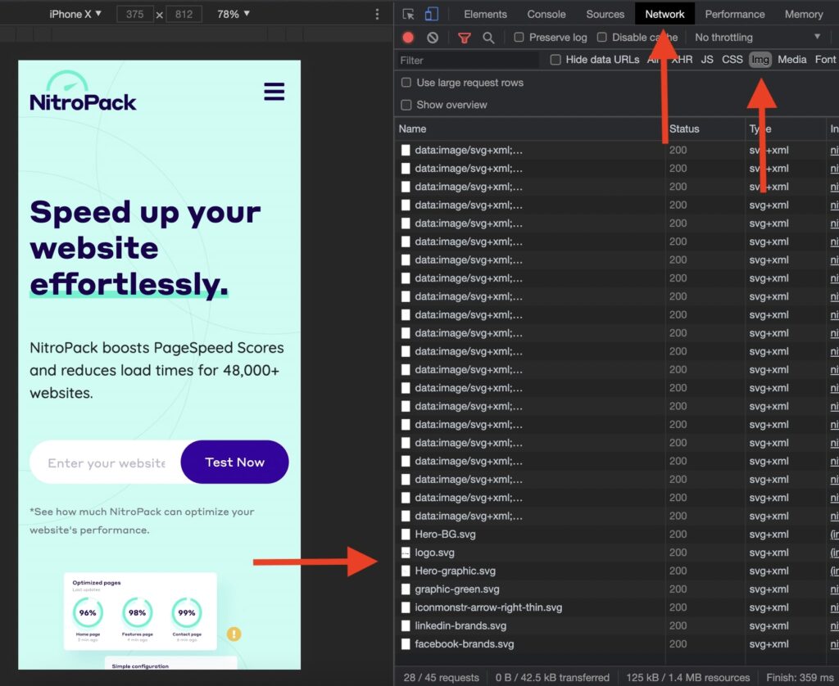Click the Filter text field

tap(468, 61)
